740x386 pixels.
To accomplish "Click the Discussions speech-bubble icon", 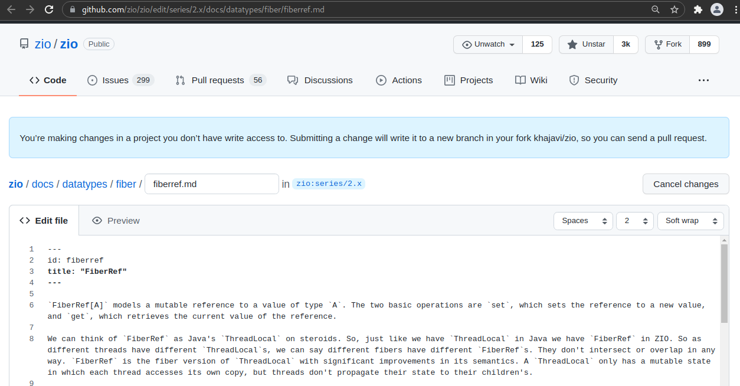I will pos(292,80).
